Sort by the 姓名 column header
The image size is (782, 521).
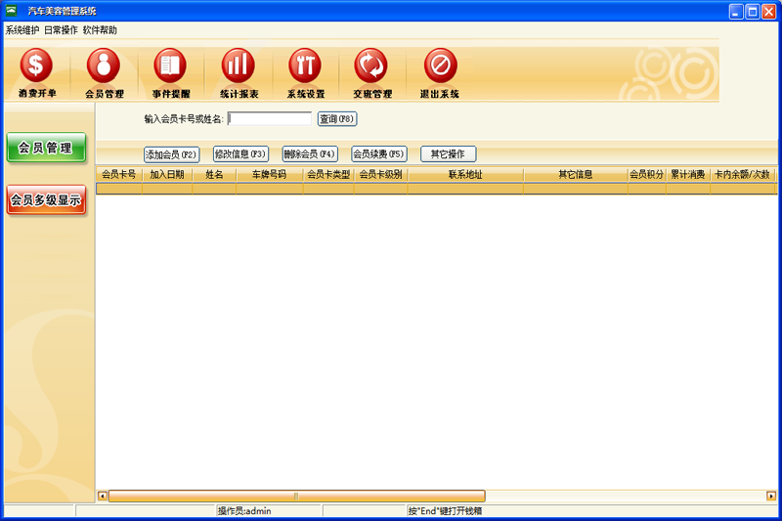pos(214,175)
